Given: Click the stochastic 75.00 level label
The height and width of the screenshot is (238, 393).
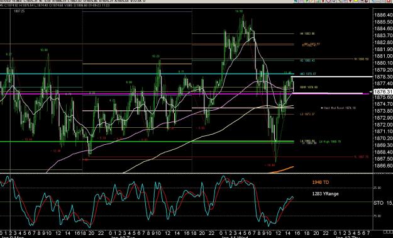Looking at the screenshot, I should [x=377, y=216].
